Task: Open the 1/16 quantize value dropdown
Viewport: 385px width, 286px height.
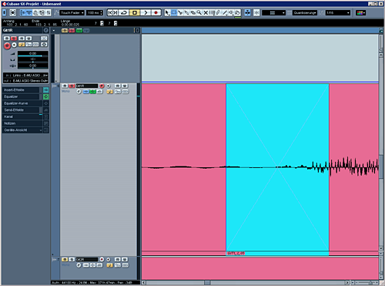Action: [x=338, y=12]
